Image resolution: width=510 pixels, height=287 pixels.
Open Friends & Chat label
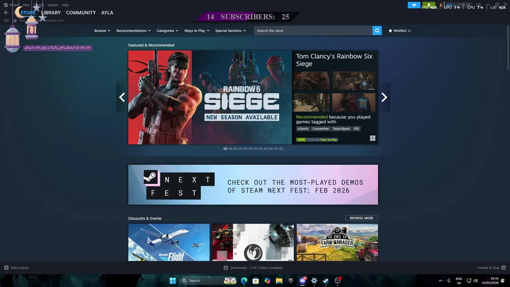pos(488,267)
